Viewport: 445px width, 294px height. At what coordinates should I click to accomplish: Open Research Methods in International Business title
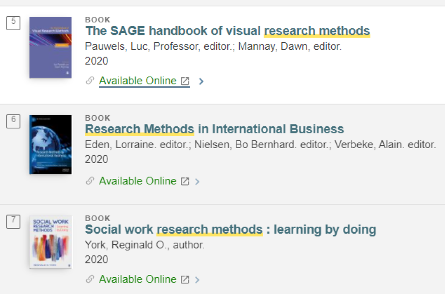pos(214,129)
